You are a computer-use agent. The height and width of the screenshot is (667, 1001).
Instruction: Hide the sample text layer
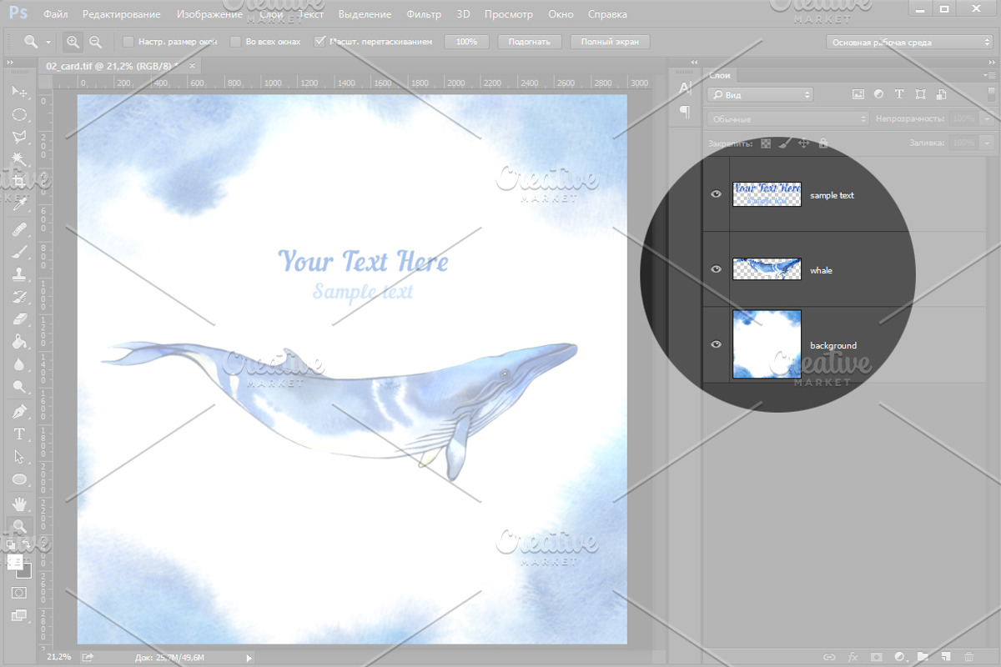coord(716,194)
